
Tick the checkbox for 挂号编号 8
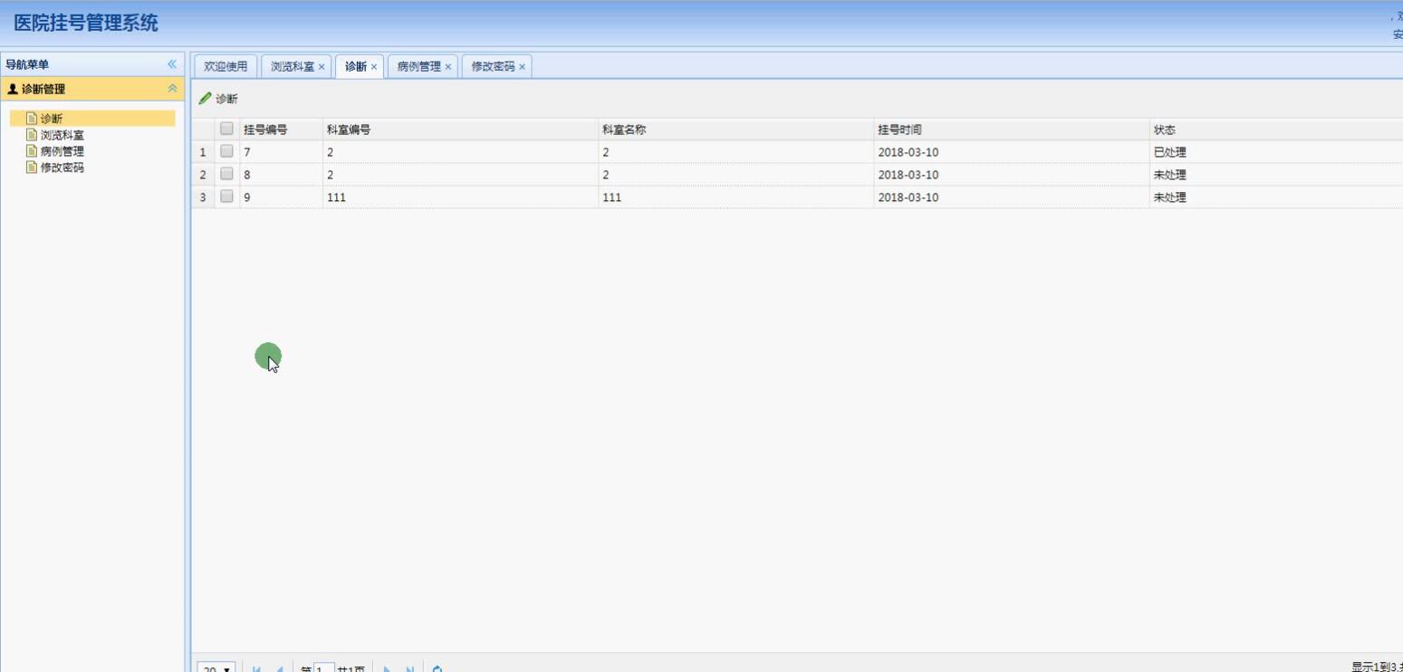click(226, 174)
